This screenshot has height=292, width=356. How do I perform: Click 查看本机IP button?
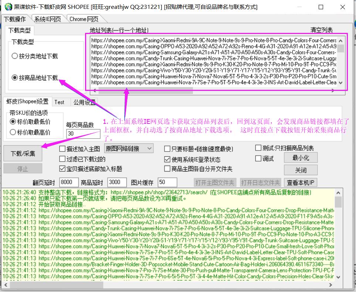coord(301,183)
